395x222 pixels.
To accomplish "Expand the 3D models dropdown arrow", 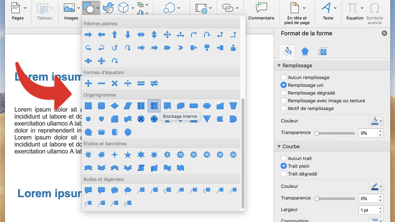I will [x=133, y=8].
